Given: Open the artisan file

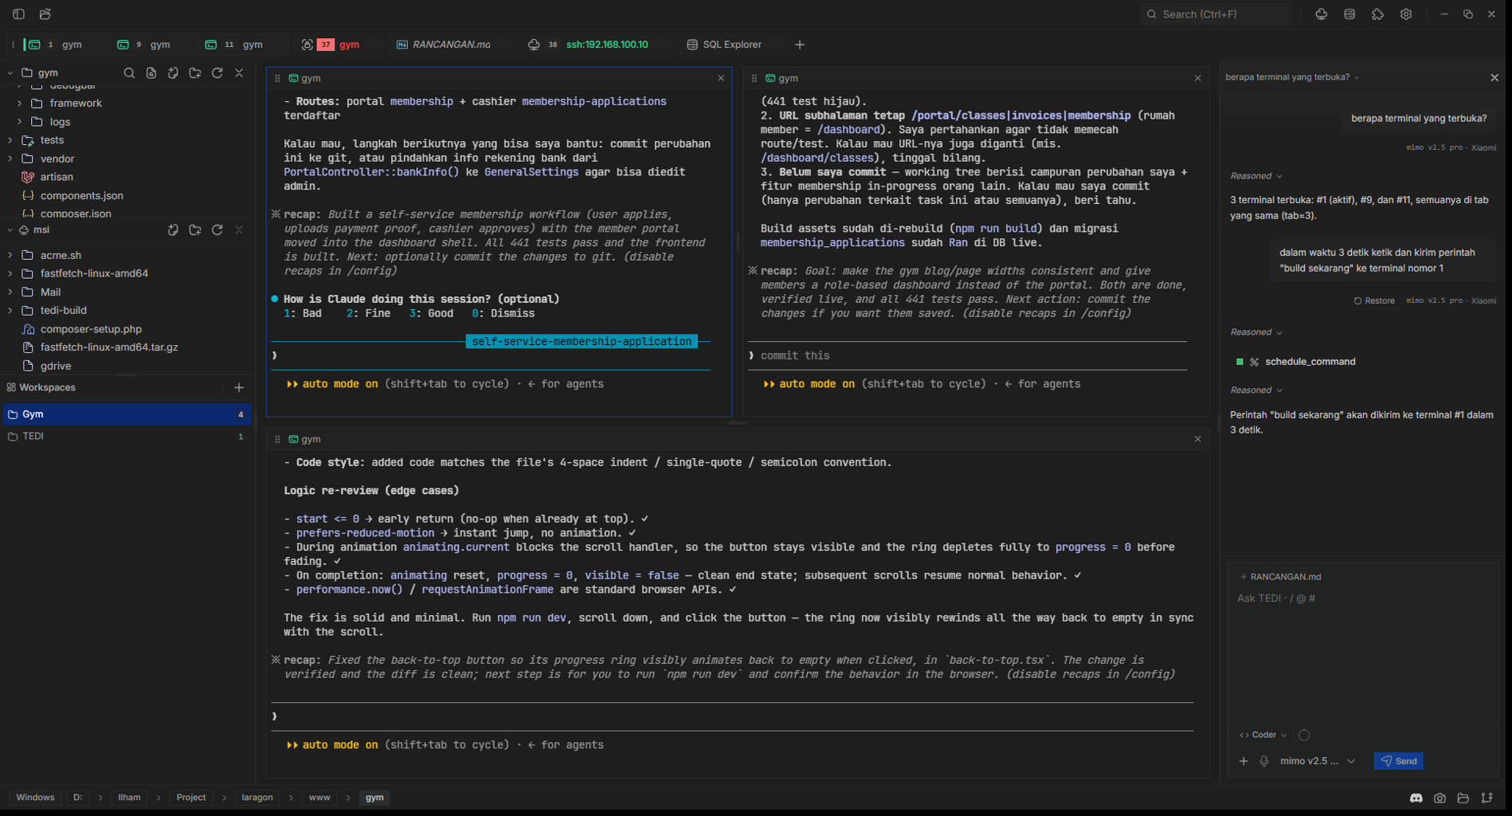Looking at the screenshot, I should point(57,177).
